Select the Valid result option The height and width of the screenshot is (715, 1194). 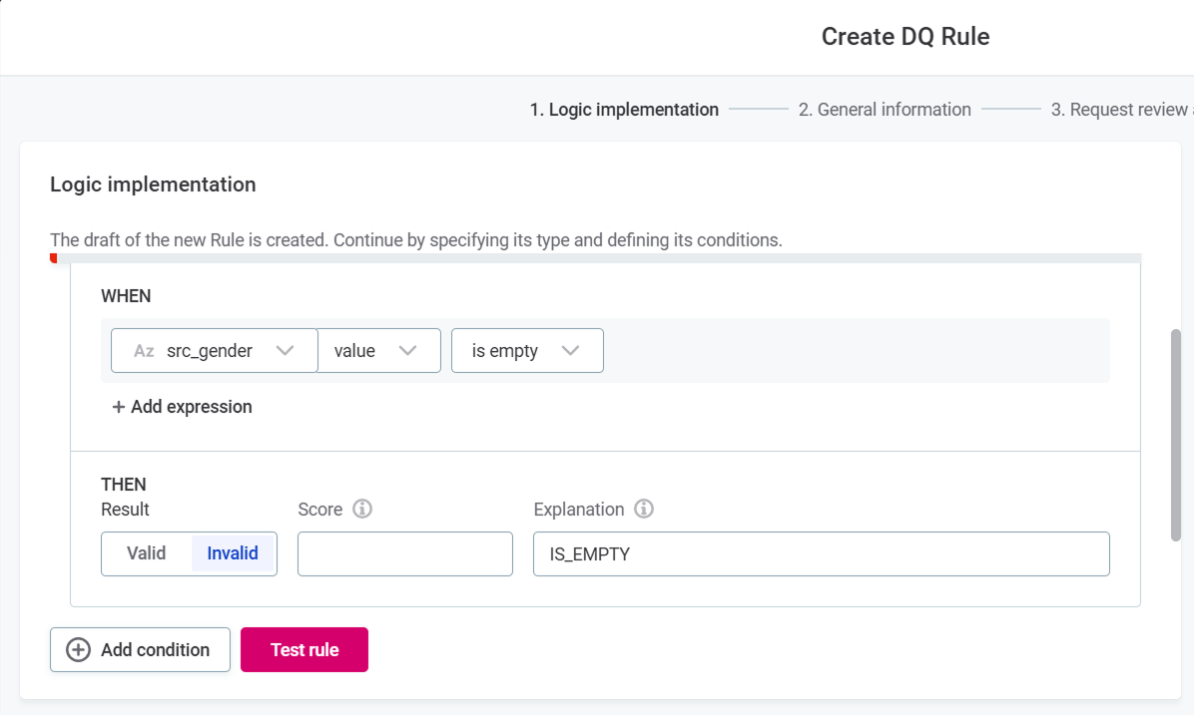[x=147, y=553]
